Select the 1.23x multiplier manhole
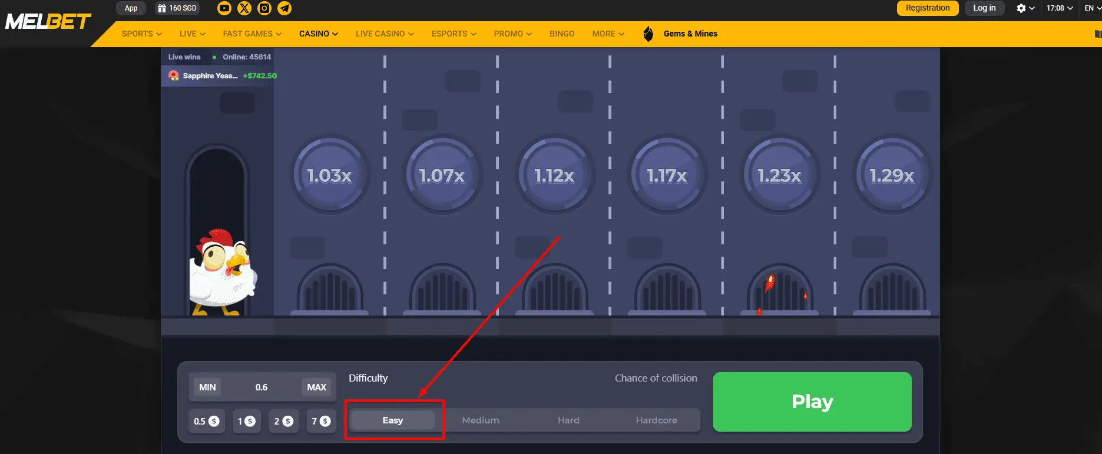Screen dimensions: 1102x454 tap(780, 175)
